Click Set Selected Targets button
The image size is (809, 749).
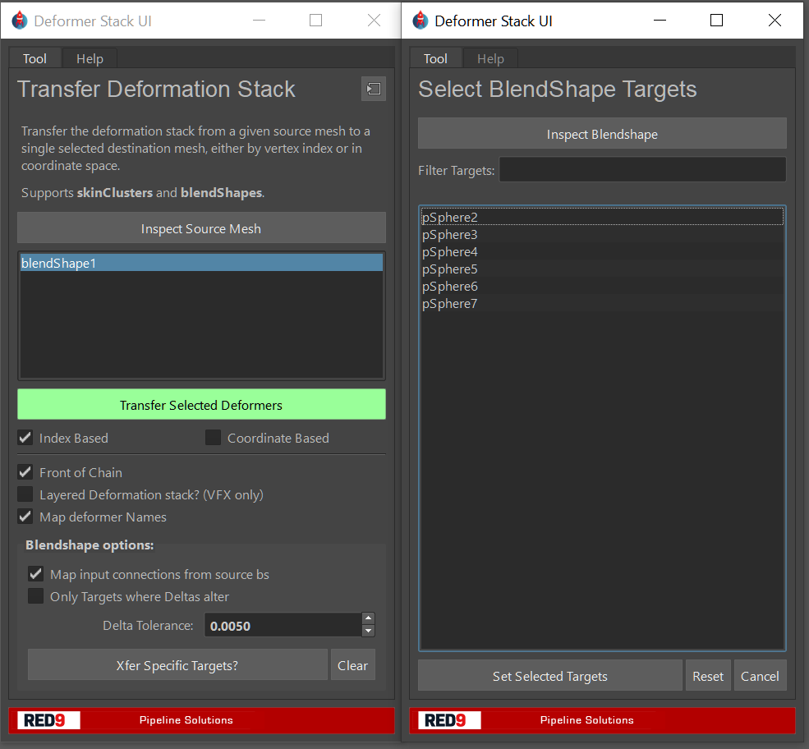[x=550, y=675]
